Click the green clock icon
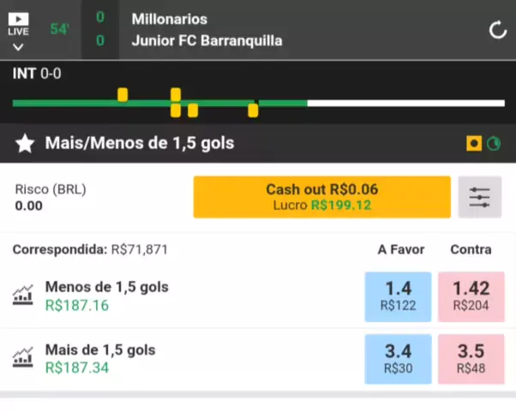 [494, 144]
